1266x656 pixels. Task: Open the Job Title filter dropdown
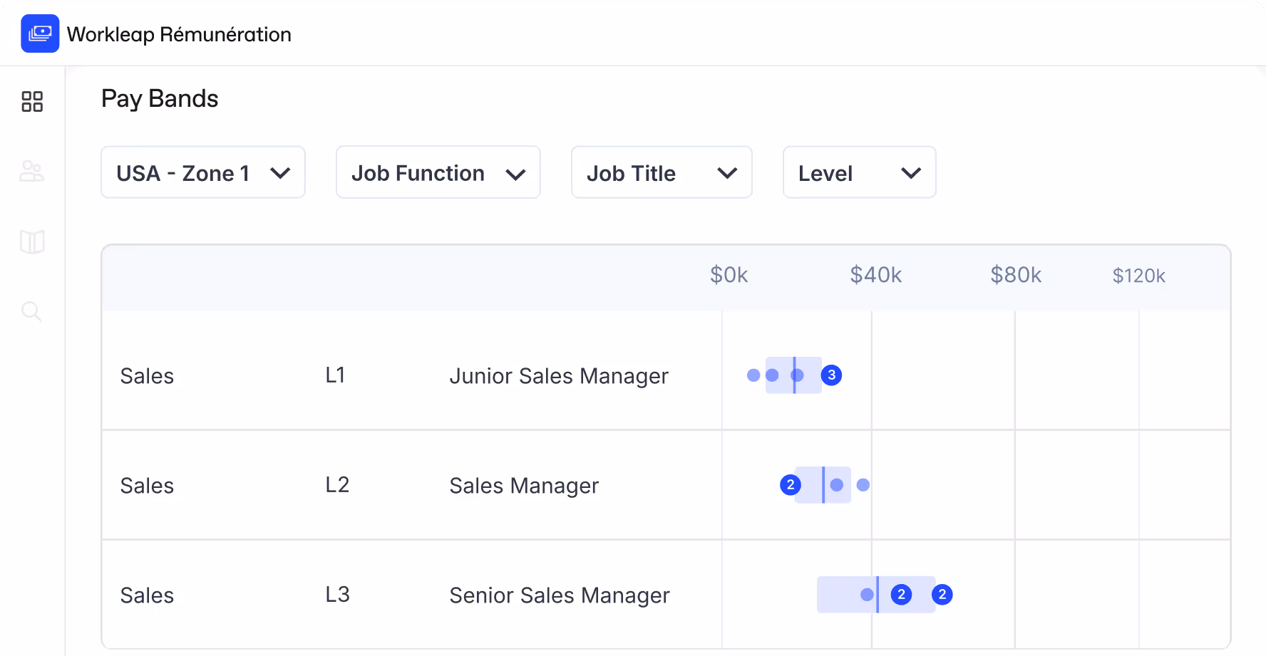click(662, 172)
